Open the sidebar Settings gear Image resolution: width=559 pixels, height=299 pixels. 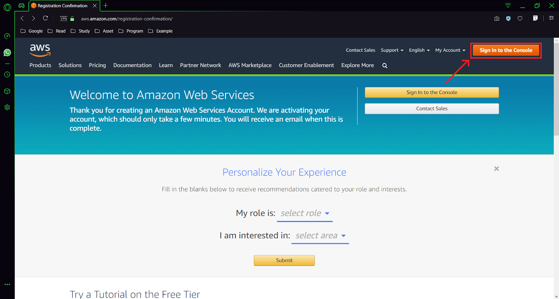point(7,107)
